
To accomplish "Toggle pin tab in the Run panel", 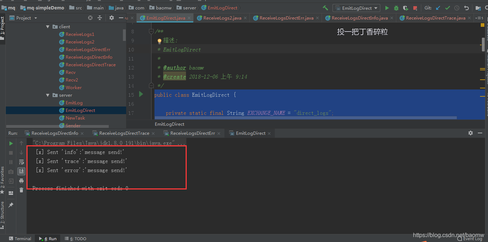I will click(x=11, y=205).
